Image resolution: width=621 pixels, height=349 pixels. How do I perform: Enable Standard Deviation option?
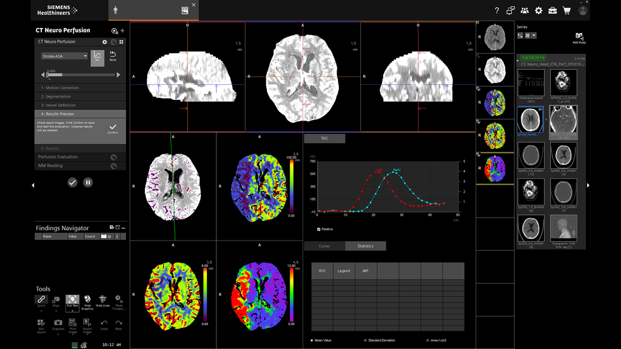(366, 340)
